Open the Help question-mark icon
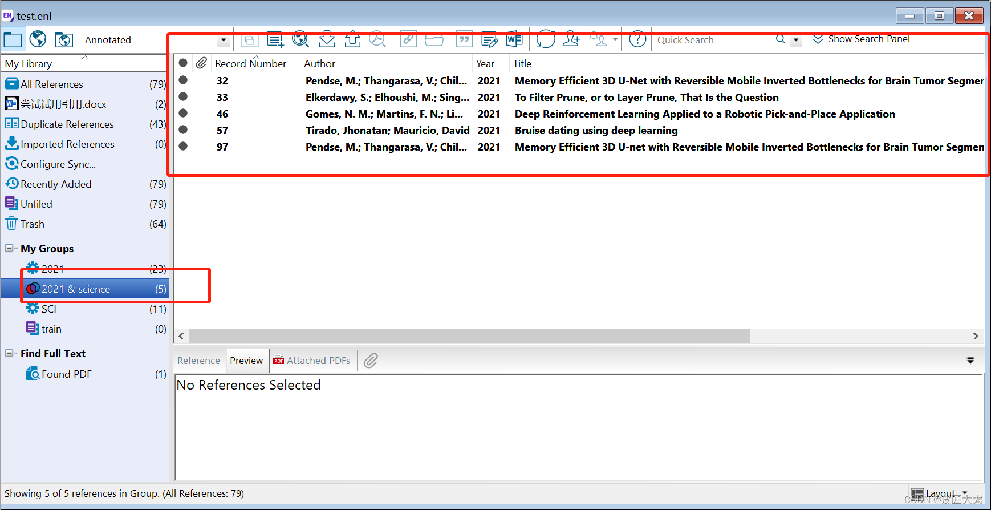The image size is (991, 510). click(x=637, y=39)
